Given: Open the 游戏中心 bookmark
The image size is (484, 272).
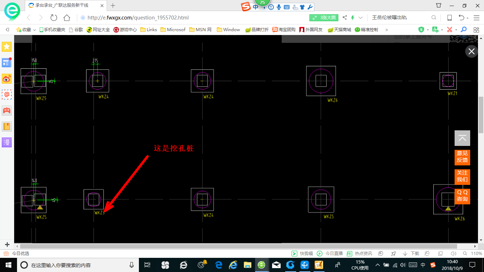Looking at the screenshot, I should click(x=125, y=30).
